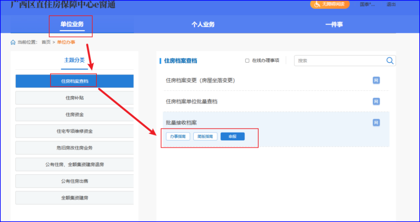Click 网 icon beside 住房档案变更
The image size is (420, 222).
point(376,80)
